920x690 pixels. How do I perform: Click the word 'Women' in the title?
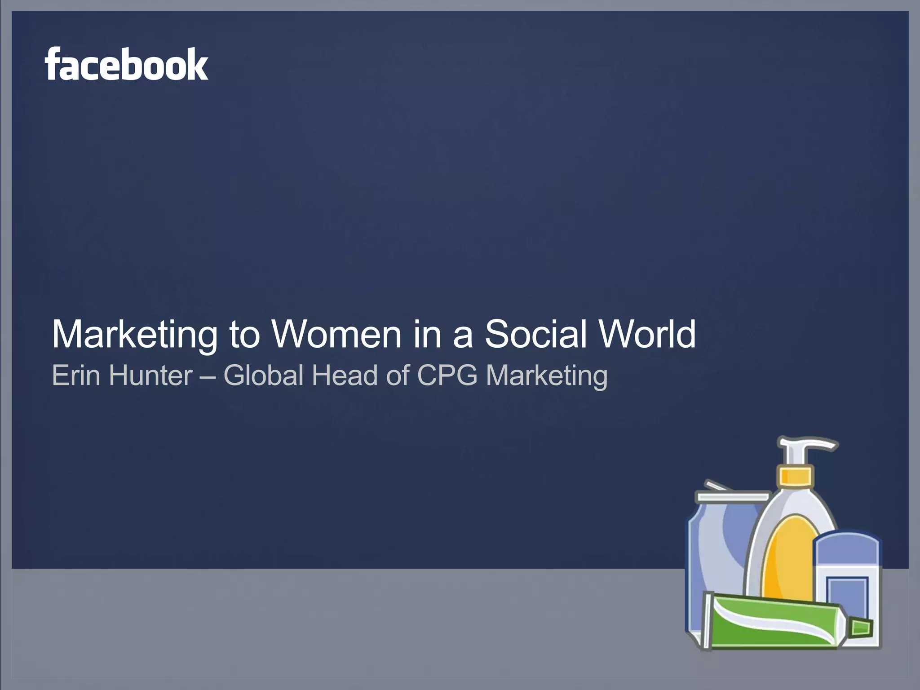coord(336,334)
